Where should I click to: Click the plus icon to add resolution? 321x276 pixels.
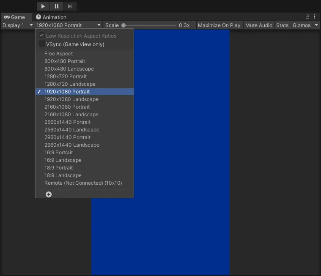point(49,194)
